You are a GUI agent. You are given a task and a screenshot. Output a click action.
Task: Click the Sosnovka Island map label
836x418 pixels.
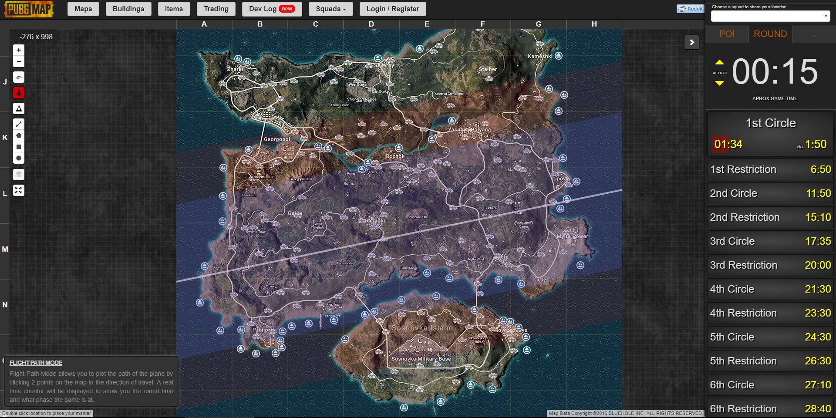click(422, 328)
